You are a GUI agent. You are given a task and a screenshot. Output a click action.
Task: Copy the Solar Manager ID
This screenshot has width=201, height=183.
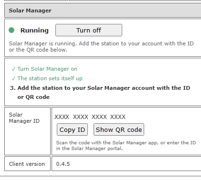point(72,129)
